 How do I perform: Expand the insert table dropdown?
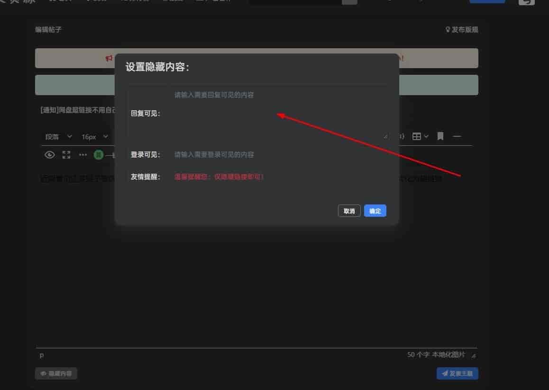point(420,137)
